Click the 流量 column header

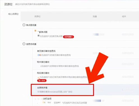[x=95, y=17]
